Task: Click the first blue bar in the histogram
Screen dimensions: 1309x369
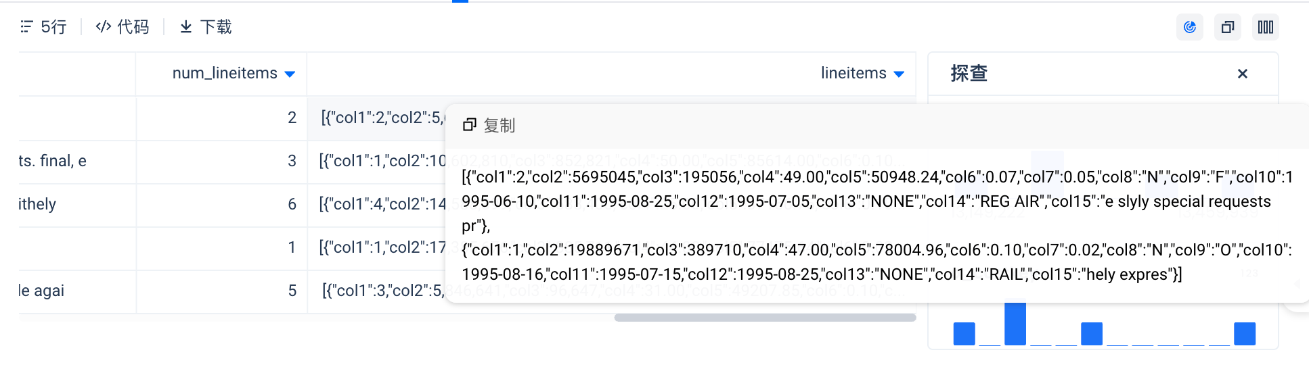Action: coord(964,334)
